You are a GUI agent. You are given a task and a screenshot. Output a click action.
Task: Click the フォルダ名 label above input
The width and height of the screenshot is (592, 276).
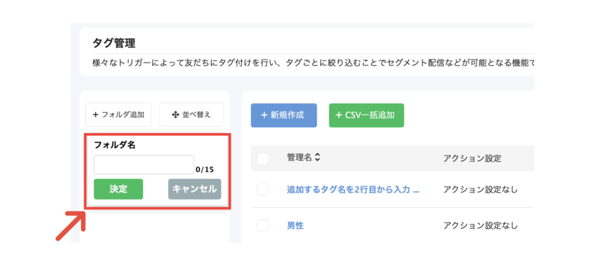[114, 145]
